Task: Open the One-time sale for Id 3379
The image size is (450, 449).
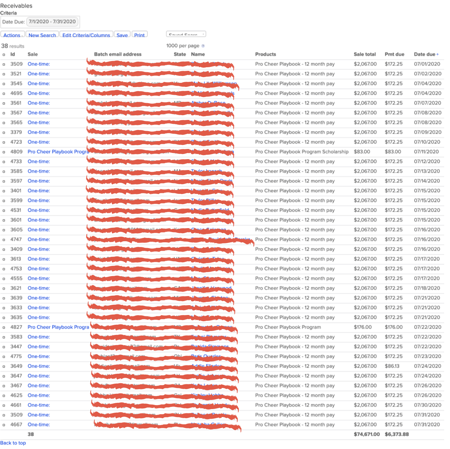Action: pos(39,132)
